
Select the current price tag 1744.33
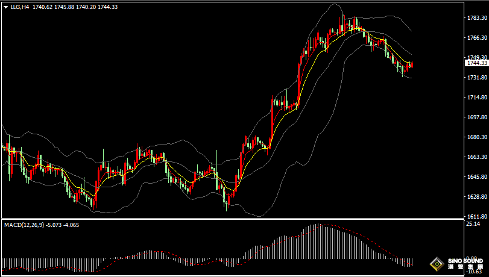pos(477,63)
